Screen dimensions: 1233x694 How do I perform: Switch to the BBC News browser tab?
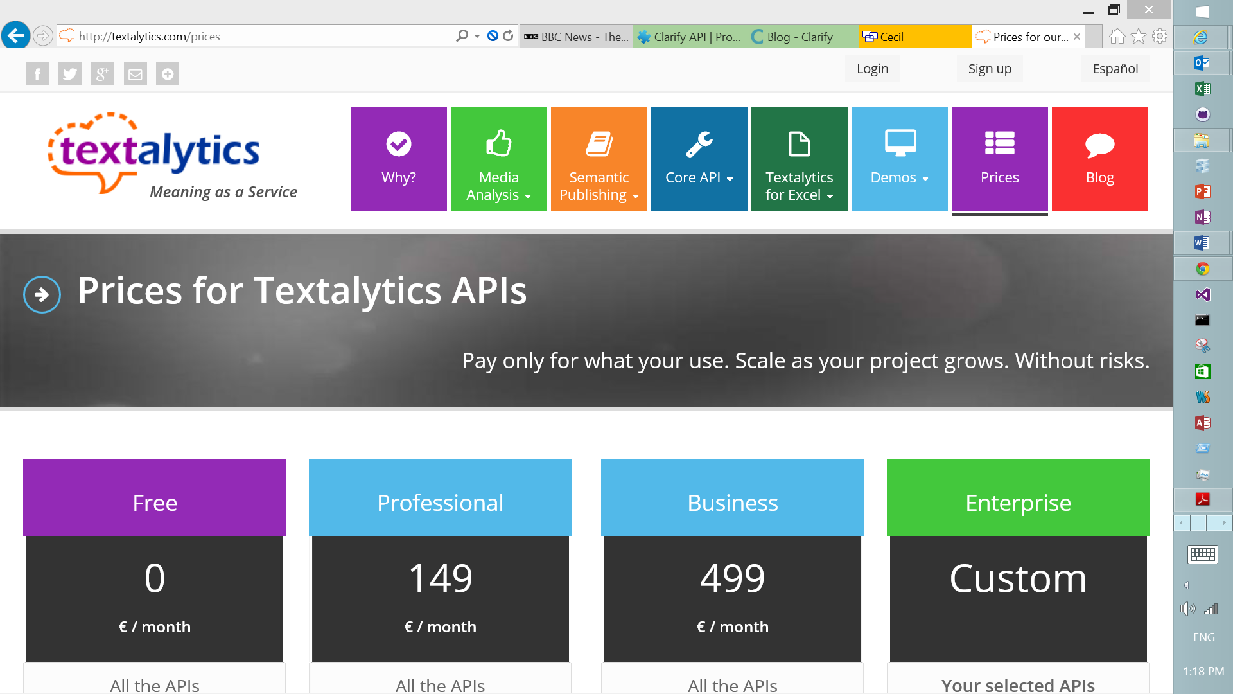tap(576, 37)
